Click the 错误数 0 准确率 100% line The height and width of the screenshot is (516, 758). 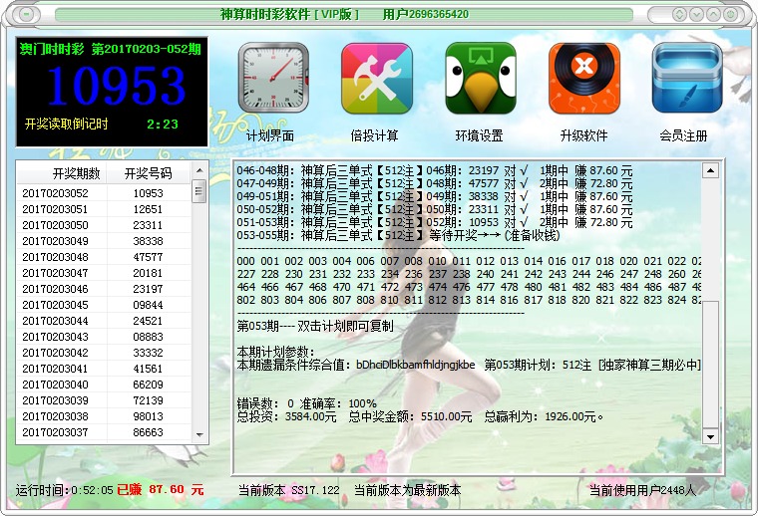pyautogui.click(x=306, y=403)
